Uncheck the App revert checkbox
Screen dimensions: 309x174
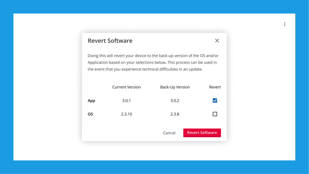215,101
